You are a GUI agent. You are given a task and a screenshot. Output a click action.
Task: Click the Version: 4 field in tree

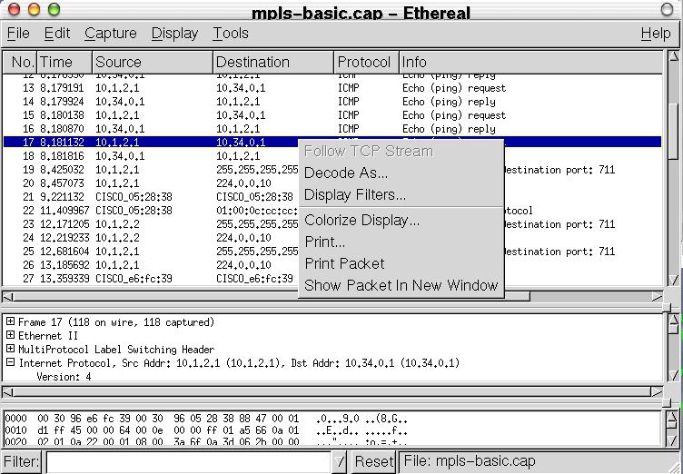coord(64,377)
